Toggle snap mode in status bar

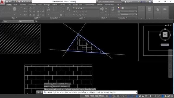coord(110,96)
